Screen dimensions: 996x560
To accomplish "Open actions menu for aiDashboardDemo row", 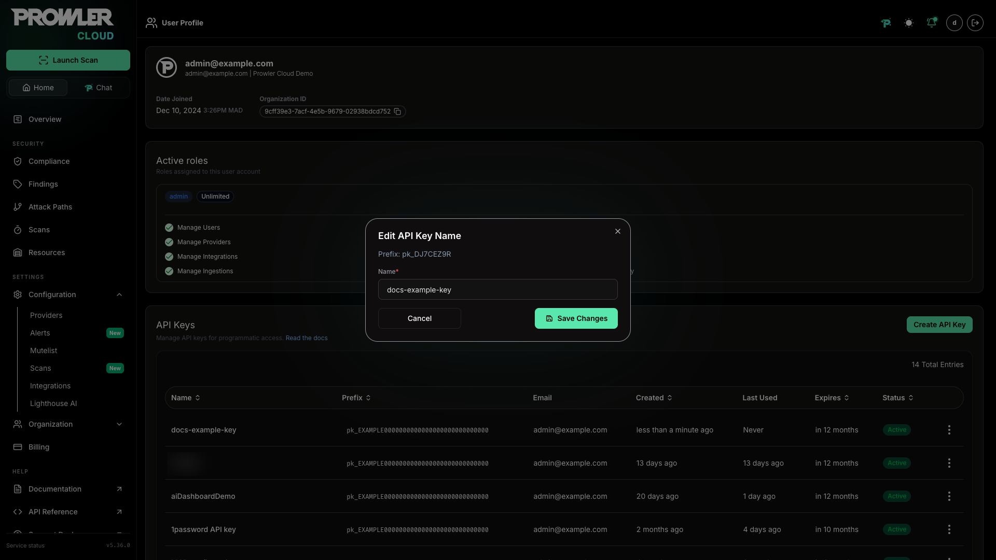I will [949, 496].
